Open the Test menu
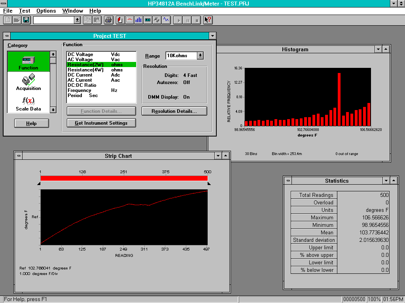 coord(25,11)
